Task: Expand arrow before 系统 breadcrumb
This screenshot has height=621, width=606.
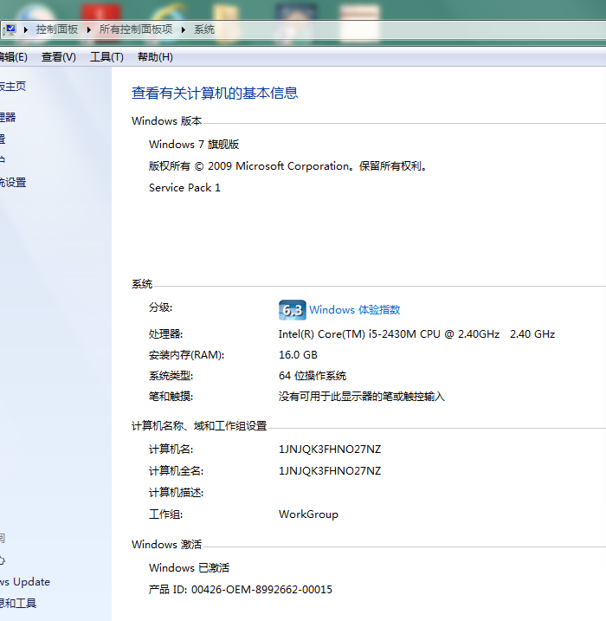Action: pyautogui.click(x=184, y=29)
